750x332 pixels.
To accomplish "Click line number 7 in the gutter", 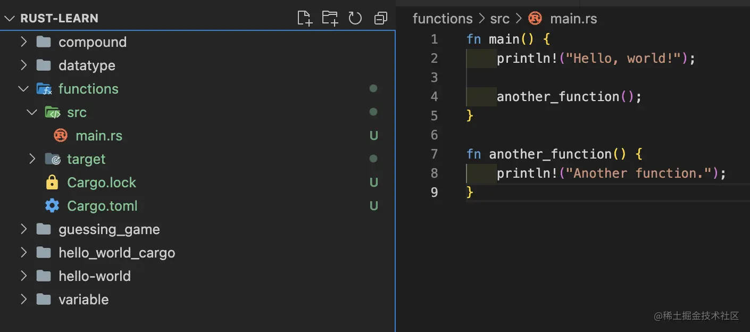I will pyautogui.click(x=435, y=154).
